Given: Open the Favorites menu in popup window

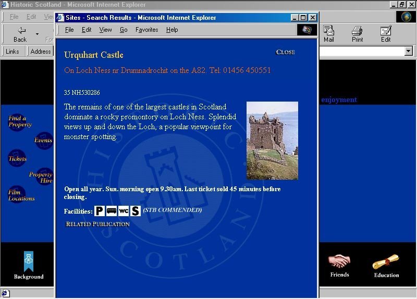Looking at the screenshot, I should (x=146, y=30).
